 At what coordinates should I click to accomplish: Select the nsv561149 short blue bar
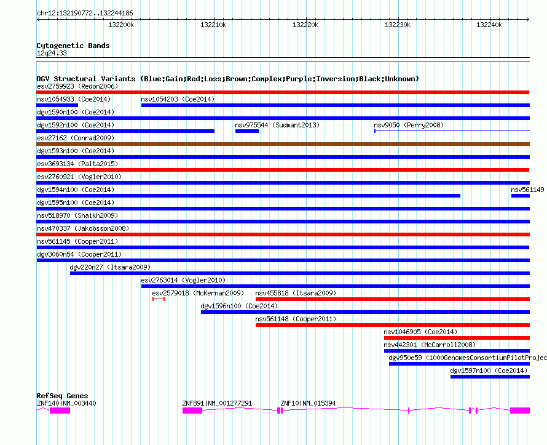(x=520, y=196)
